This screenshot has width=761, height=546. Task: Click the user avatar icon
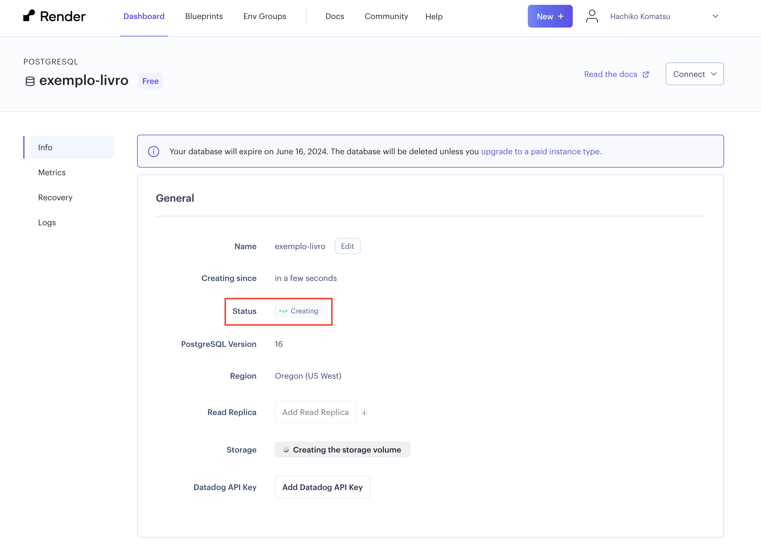coord(592,16)
